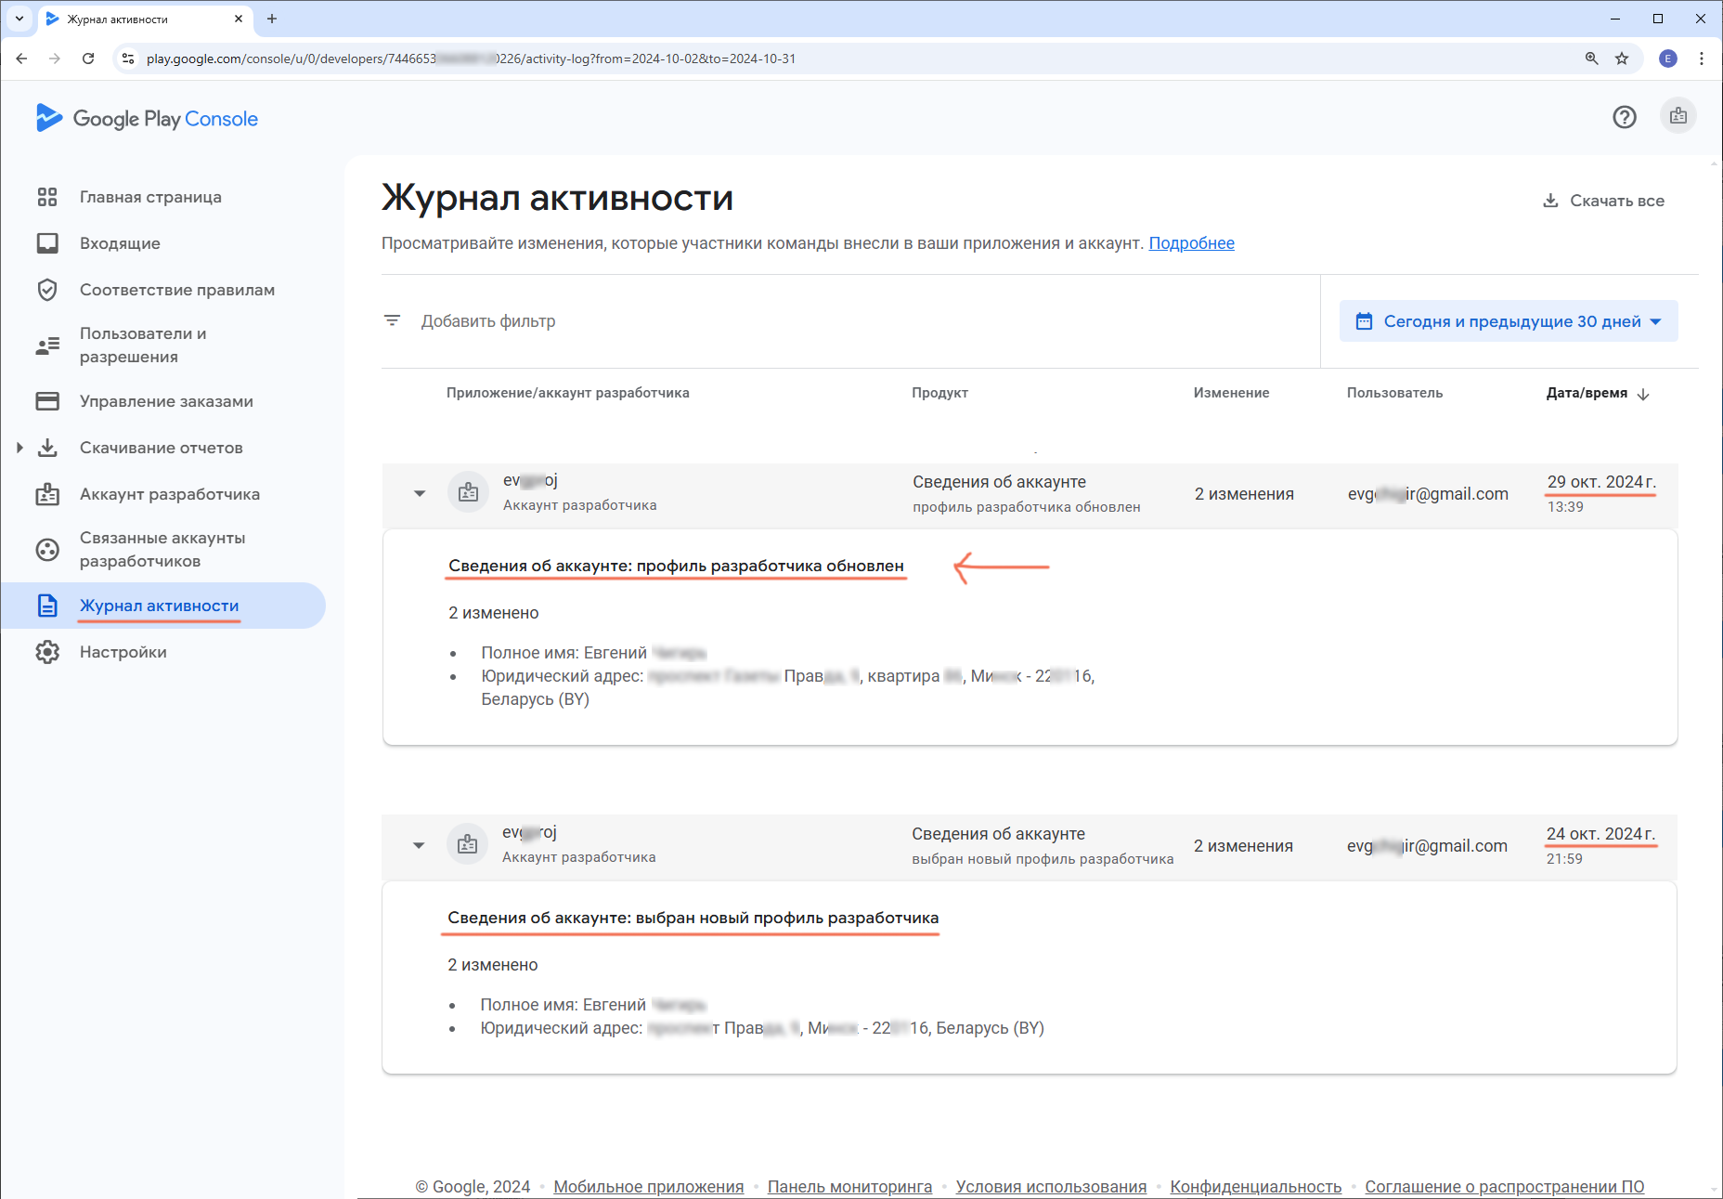Image resolution: width=1723 pixels, height=1199 pixels.
Task: Open the help question mark icon
Action: (1624, 117)
